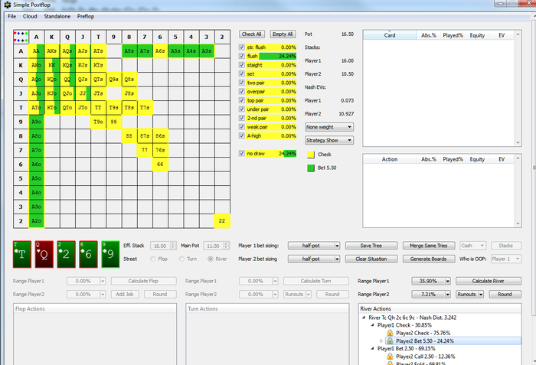
Task: Open river Range Player1 35.90% dropdown
Action: [x=431, y=281]
